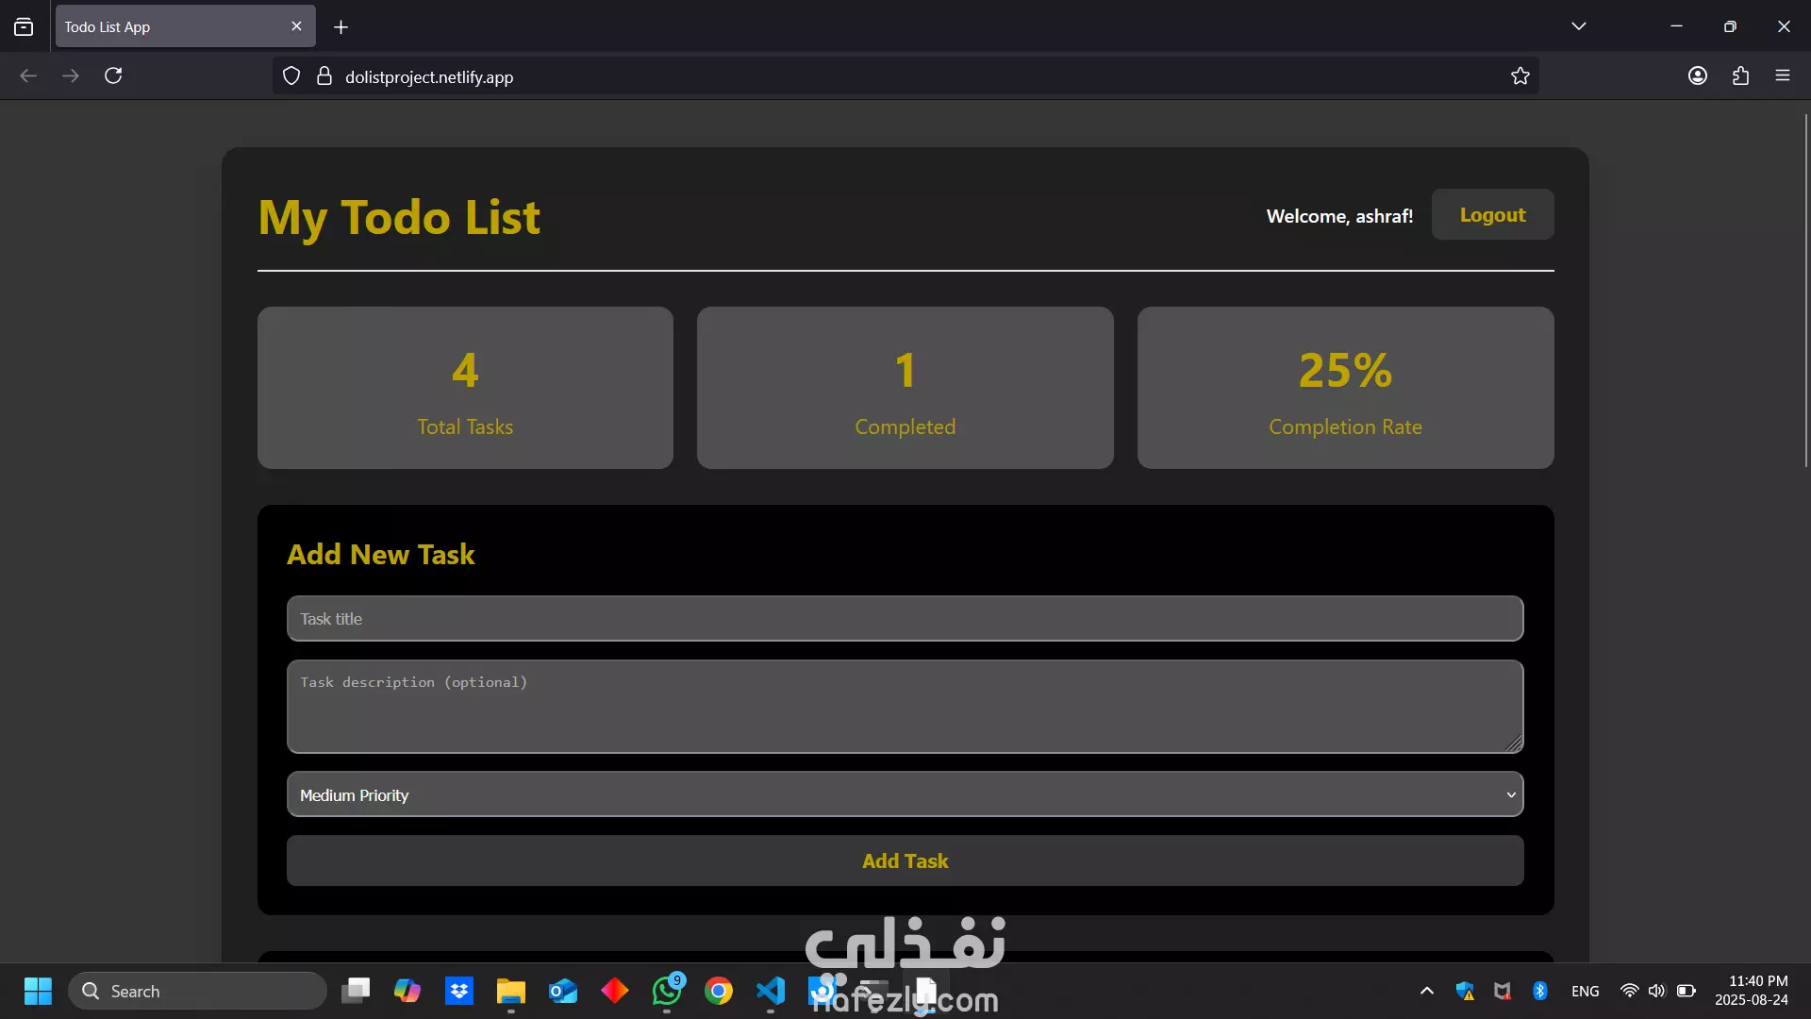Focus the Task title input field
Viewport: 1811px width, 1019px height.
pos(905,619)
